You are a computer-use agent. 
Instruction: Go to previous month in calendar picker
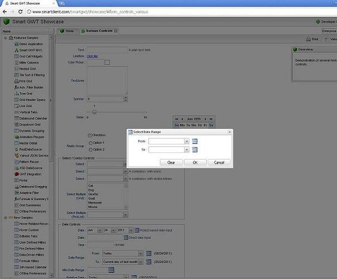point(182,119)
